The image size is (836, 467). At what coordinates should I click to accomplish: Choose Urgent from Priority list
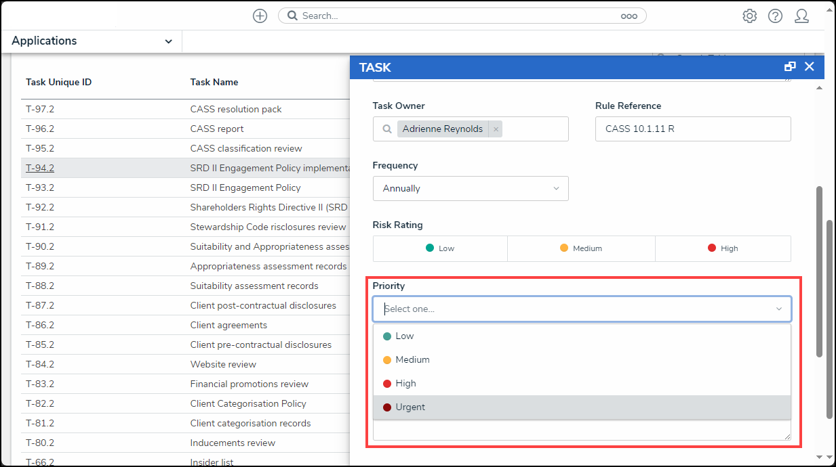pyautogui.click(x=410, y=407)
